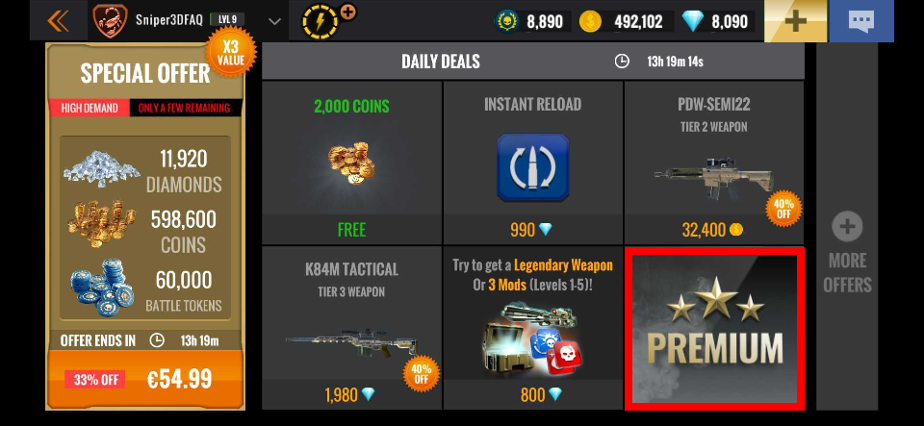Open the blue chat speech bubble
924x426 pixels.
tap(860, 21)
